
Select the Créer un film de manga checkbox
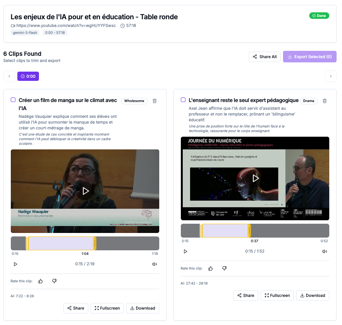(x=13, y=100)
